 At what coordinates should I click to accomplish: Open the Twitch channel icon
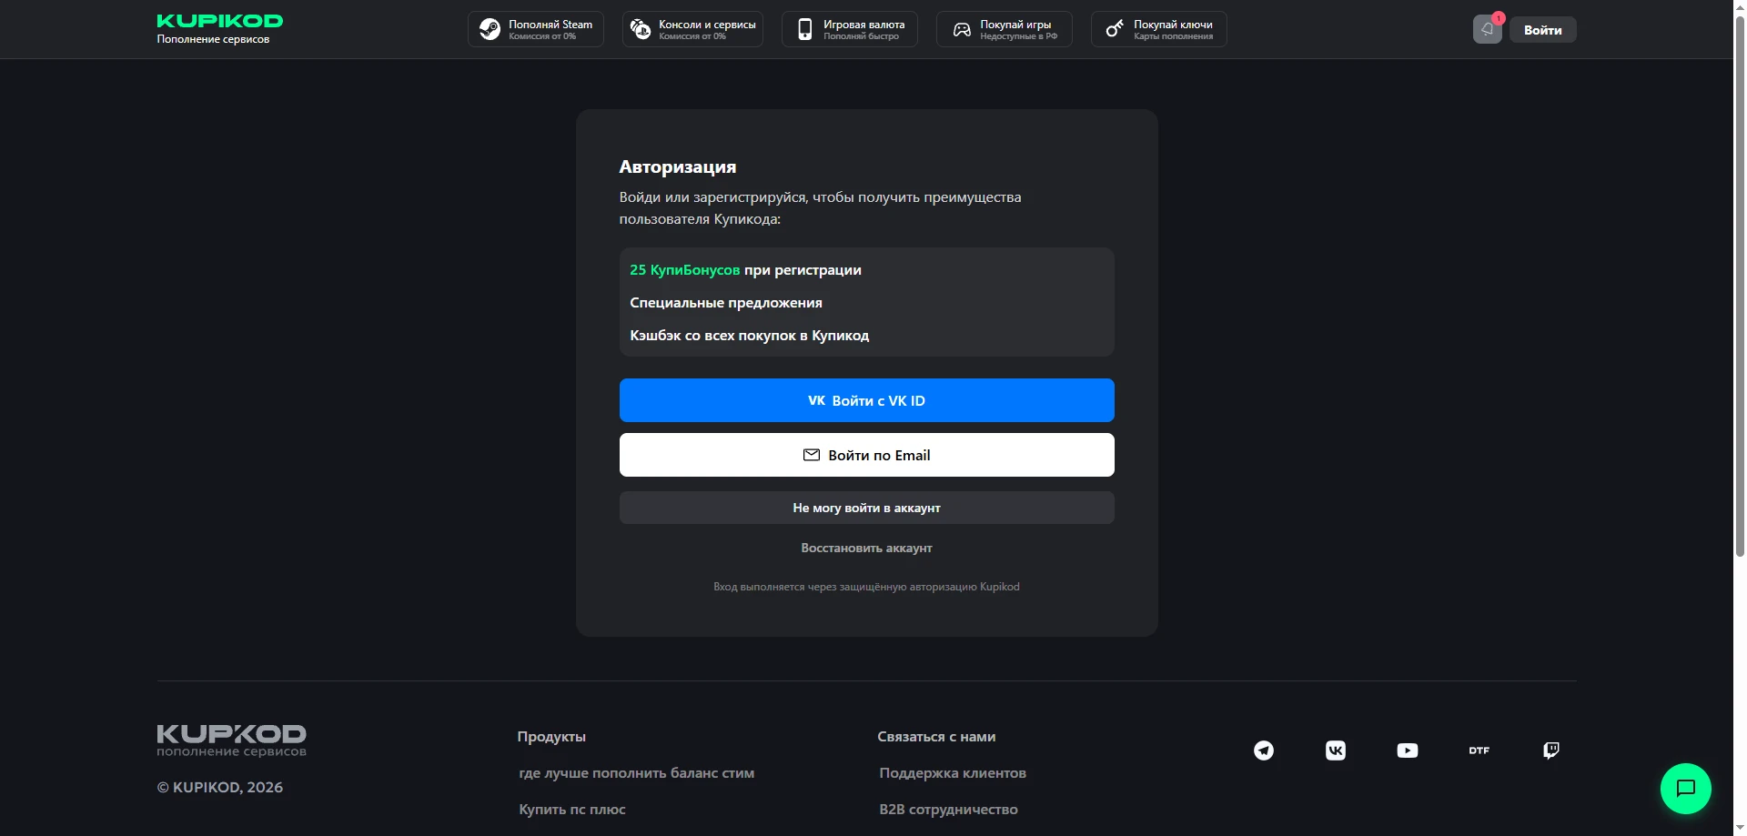[x=1551, y=750]
